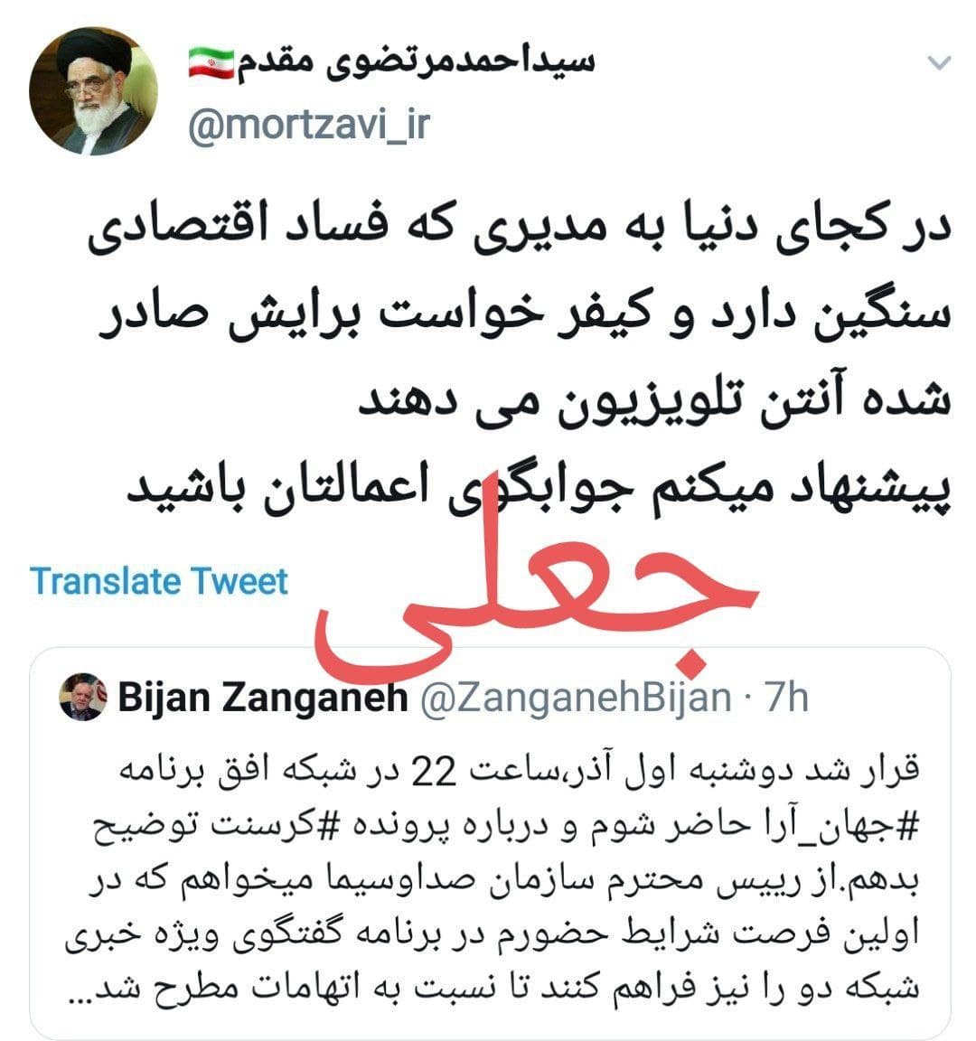Open Bijan Zanganeh's small avatar
This screenshot has width=976, height=1041.
[x=83, y=697]
